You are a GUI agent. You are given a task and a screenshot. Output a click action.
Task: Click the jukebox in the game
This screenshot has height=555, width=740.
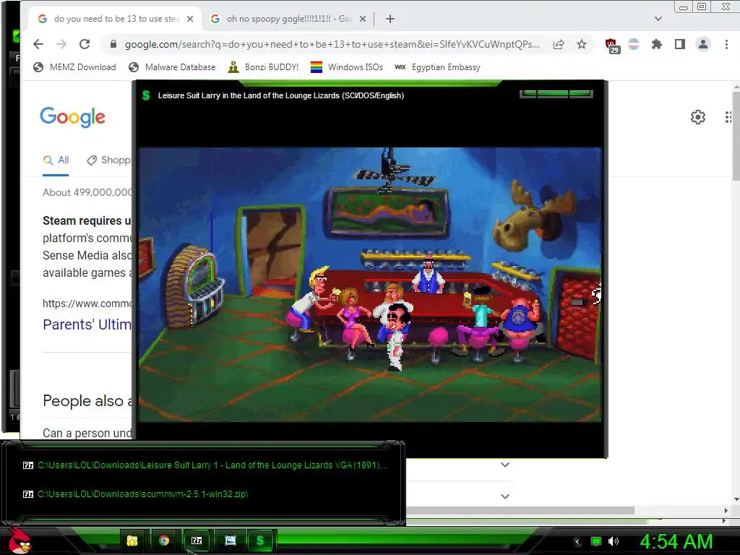point(194,285)
